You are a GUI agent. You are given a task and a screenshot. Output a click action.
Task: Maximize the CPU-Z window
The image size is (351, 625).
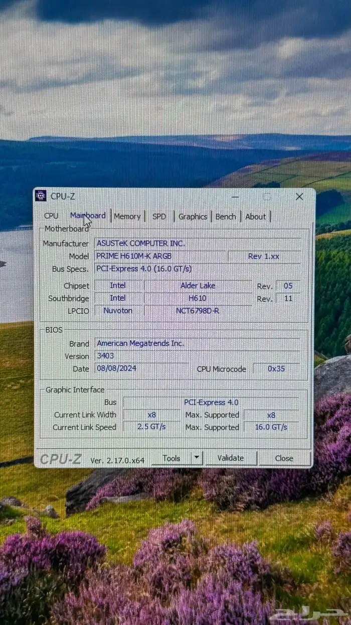[267, 196]
